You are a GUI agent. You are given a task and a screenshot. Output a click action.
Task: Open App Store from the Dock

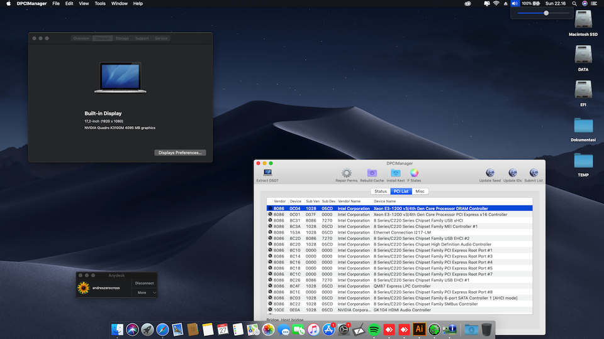coord(328,330)
